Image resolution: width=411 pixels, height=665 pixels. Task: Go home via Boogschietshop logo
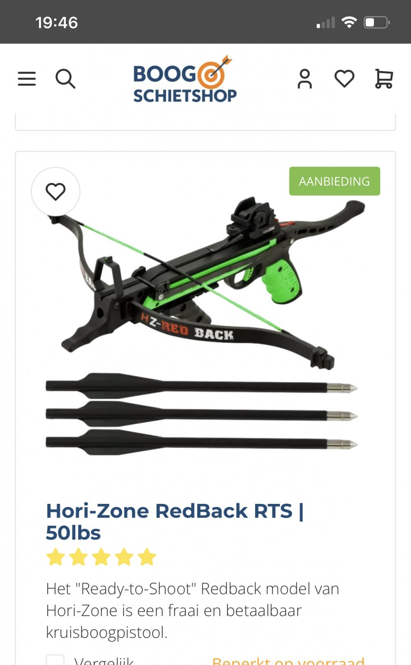pos(185,79)
